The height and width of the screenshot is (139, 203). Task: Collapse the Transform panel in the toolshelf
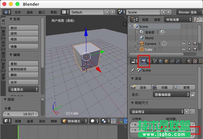[x=11, y=19]
